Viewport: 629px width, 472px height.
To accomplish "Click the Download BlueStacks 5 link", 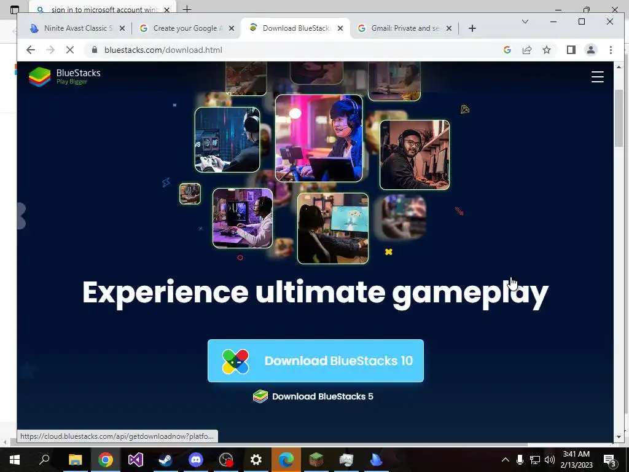I will pyautogui.click(x=313, y=396).
